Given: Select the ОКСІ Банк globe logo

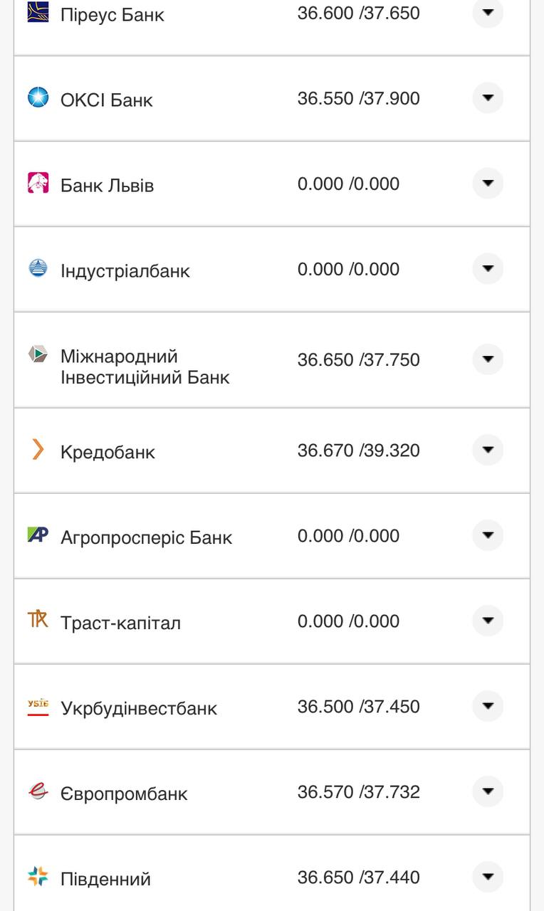Looking at the screenshot, I should coord(37,97).
